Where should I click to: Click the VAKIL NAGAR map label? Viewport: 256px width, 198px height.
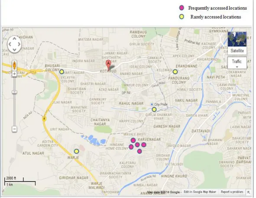[186, 100]
